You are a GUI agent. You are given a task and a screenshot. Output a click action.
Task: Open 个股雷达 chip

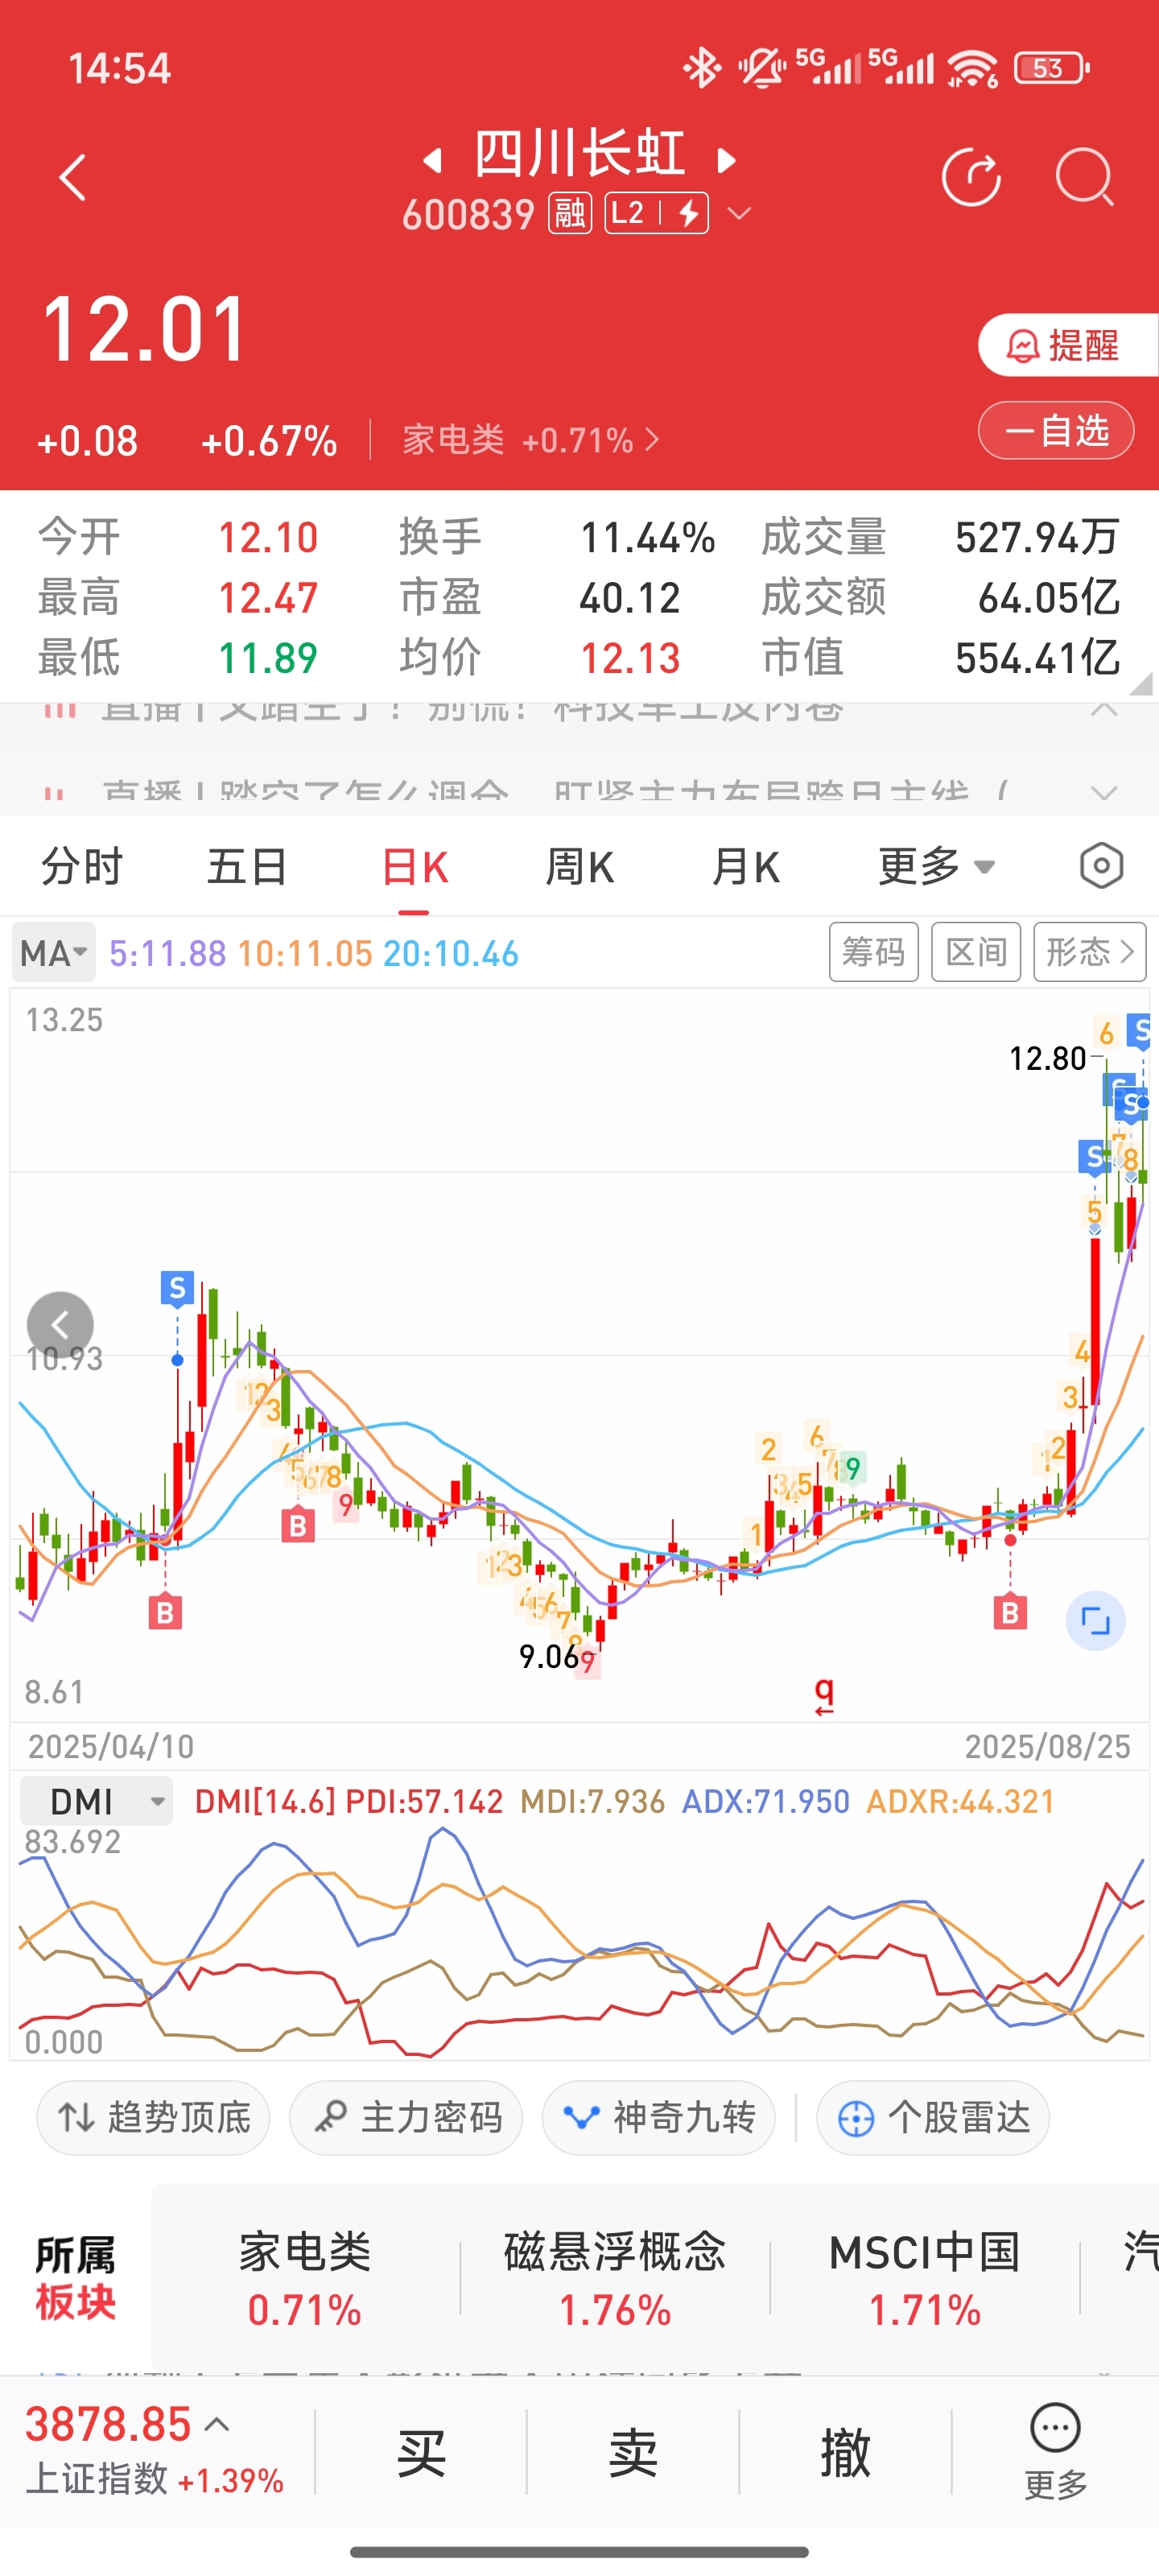pos(933,2118)
